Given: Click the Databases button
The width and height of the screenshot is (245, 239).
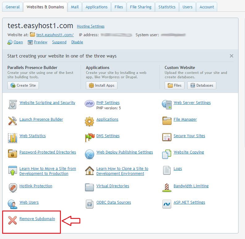Looking at the screenshot, I should 202,85.
